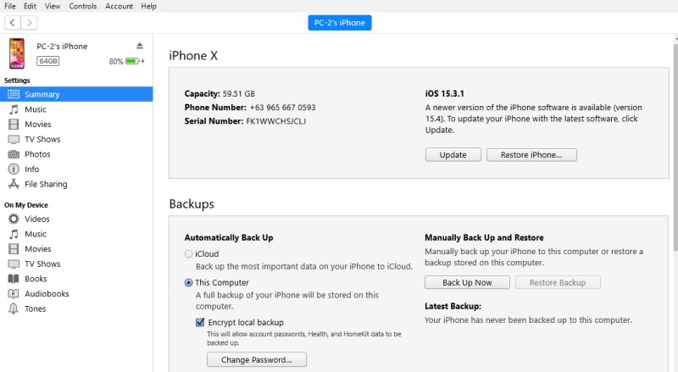Select the iCloud backup radio button

(x=188, y=253)
